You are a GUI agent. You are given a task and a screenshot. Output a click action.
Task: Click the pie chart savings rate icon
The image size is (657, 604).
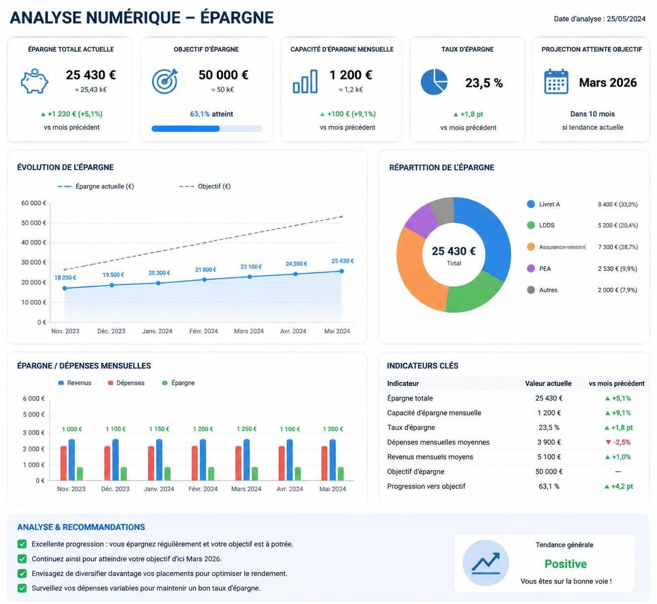(x=434, y=82)
